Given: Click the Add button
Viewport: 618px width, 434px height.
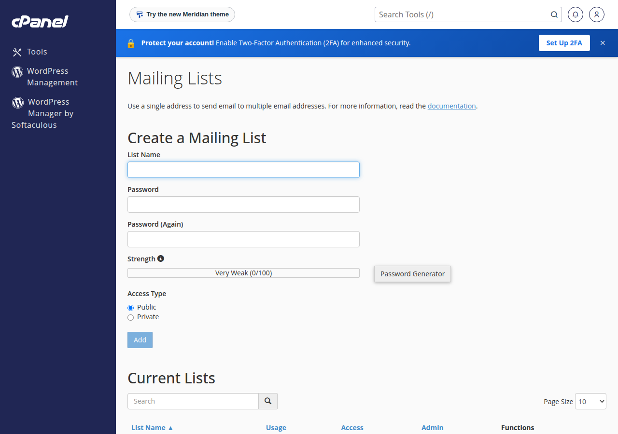Looking at the screenshot, I should 140,340.
